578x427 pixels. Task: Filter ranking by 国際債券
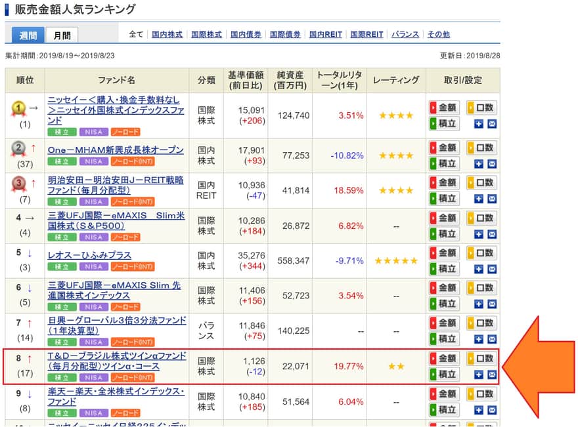[285, 34]
